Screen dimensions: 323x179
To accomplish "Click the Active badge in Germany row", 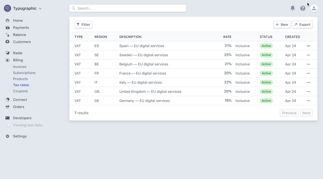I will click(266, 101).
